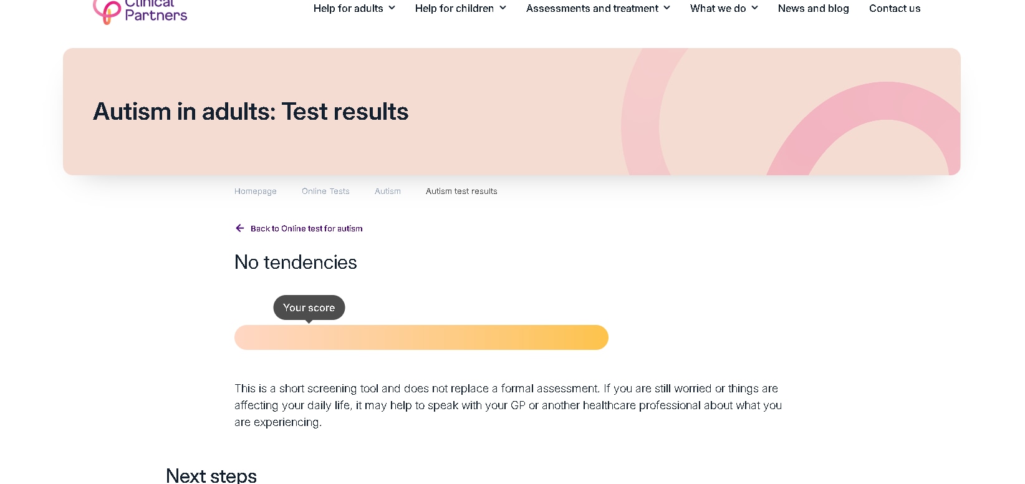1025x484 pixels.
Task: Click the back arrow icon
Action: click(x=240, y=228)
